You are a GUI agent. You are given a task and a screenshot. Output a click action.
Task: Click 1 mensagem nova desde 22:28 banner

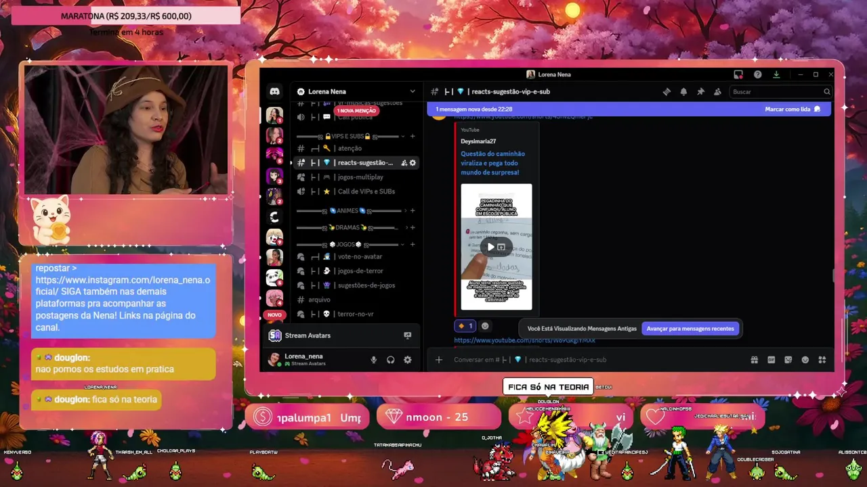click(x=474, y=109)
